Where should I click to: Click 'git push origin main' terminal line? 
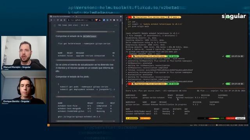[x=138, y=26]
